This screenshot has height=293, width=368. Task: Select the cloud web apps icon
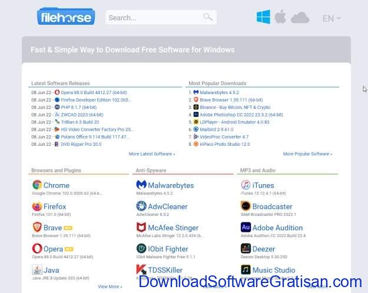[300, 18]
